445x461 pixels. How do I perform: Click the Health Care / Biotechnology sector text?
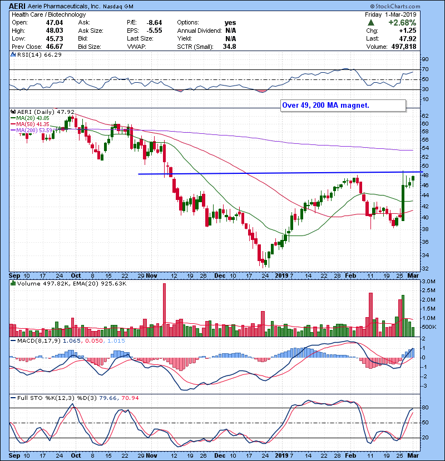tap(48, 14)
